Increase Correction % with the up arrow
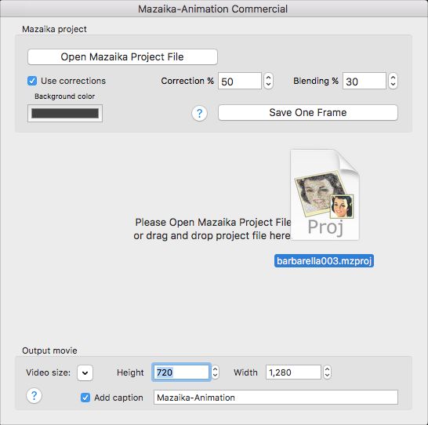 click(x=268, y=78)
